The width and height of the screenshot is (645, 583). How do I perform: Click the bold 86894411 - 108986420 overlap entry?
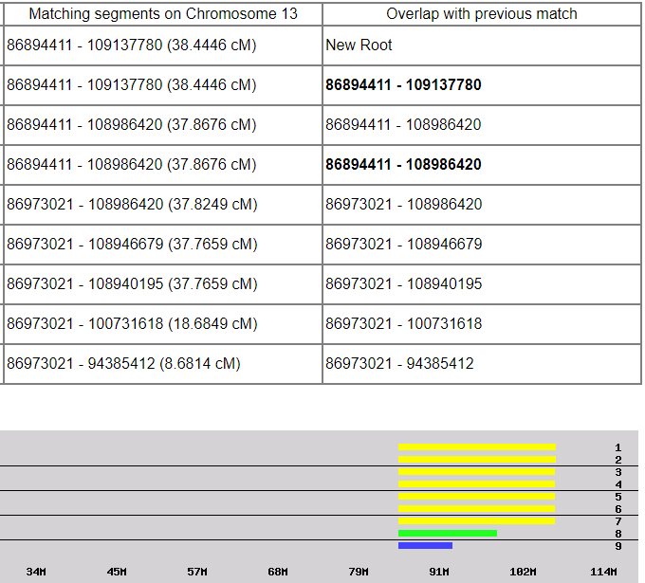(403, 165)
